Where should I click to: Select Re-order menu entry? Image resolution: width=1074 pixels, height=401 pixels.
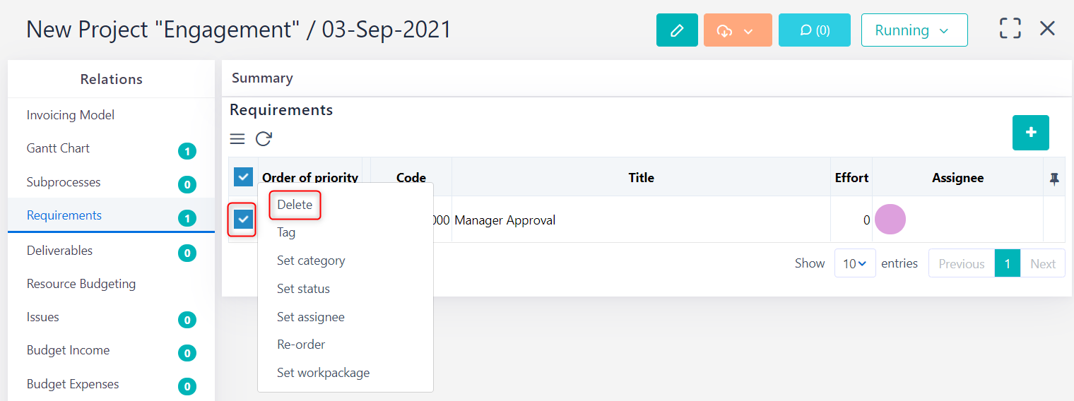[301, 345]
